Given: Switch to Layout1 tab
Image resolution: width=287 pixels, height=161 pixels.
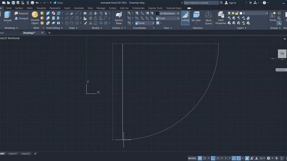Looking at the screenshot, I should pos(13,153).
